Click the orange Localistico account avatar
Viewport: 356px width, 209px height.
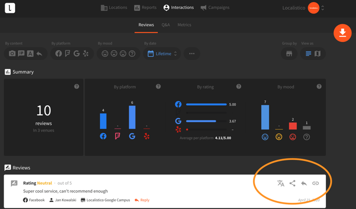(x=314, y=8)
